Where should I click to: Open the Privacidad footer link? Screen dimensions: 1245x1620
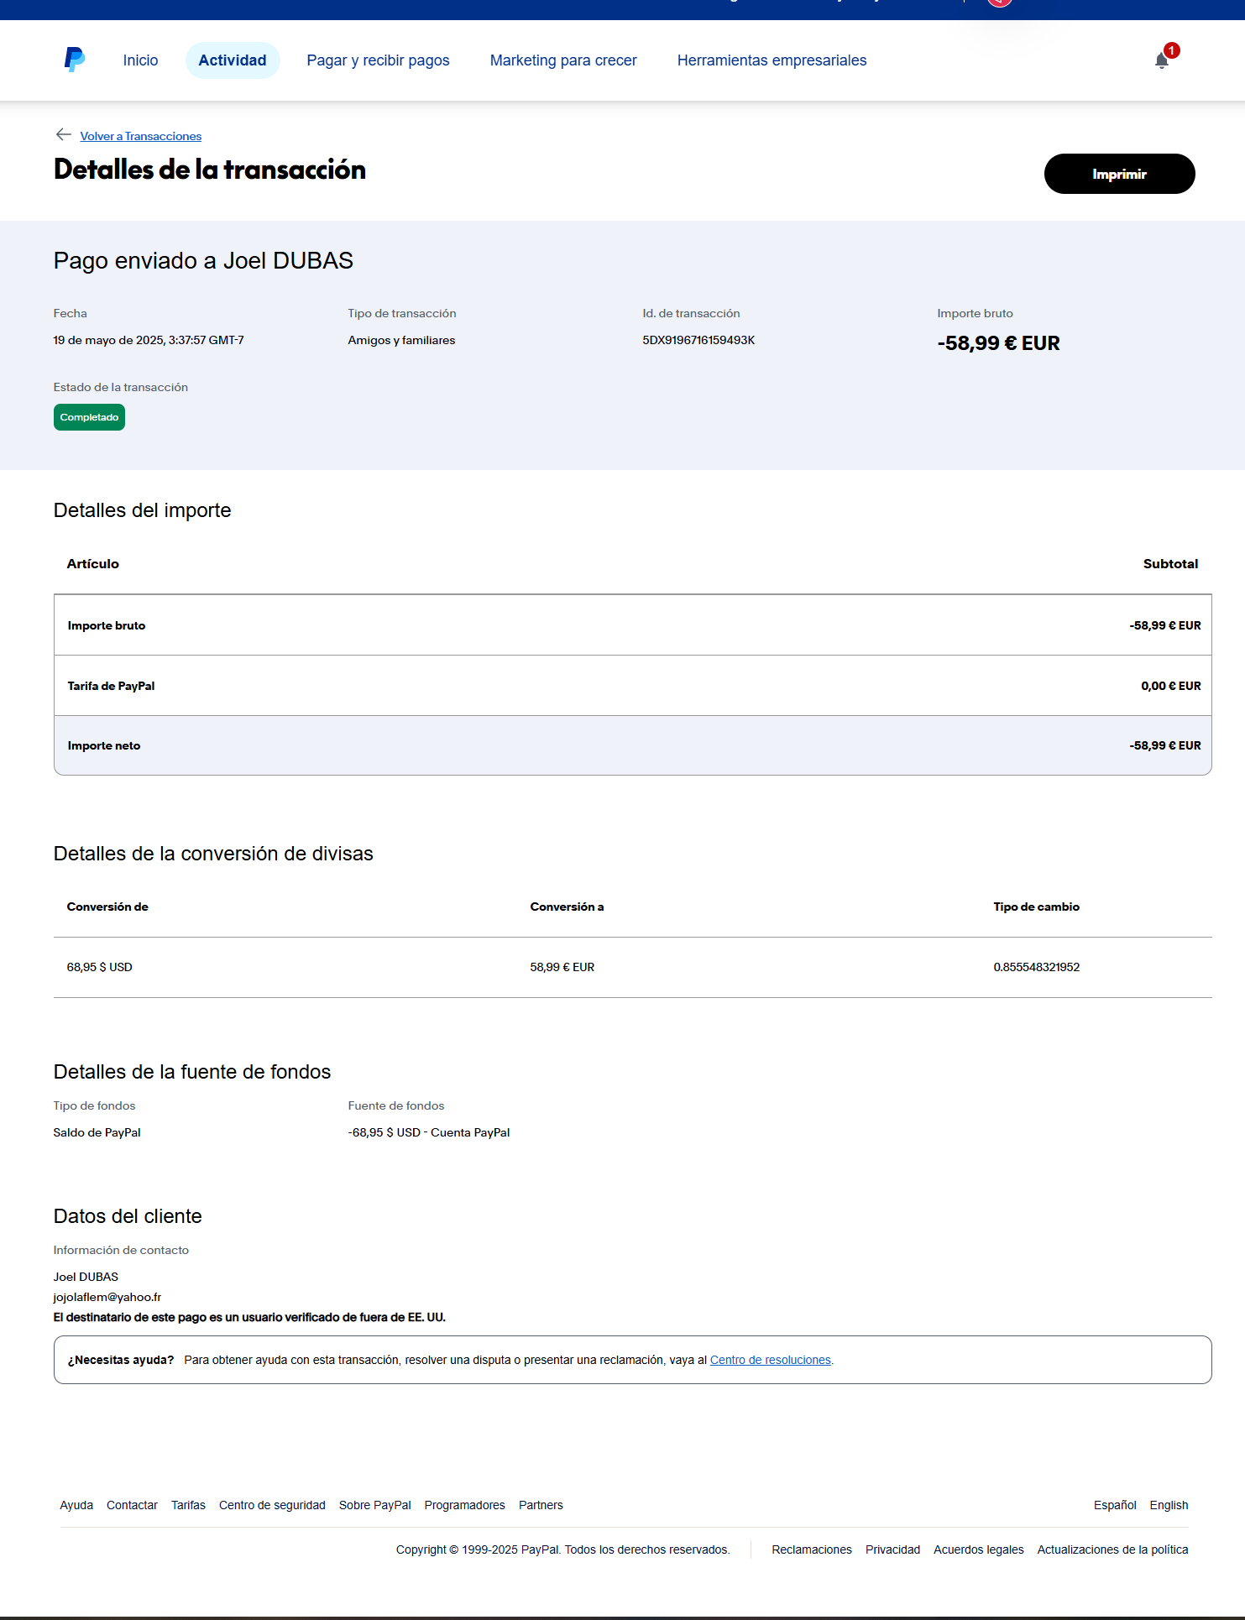(x=892, y=1549)
